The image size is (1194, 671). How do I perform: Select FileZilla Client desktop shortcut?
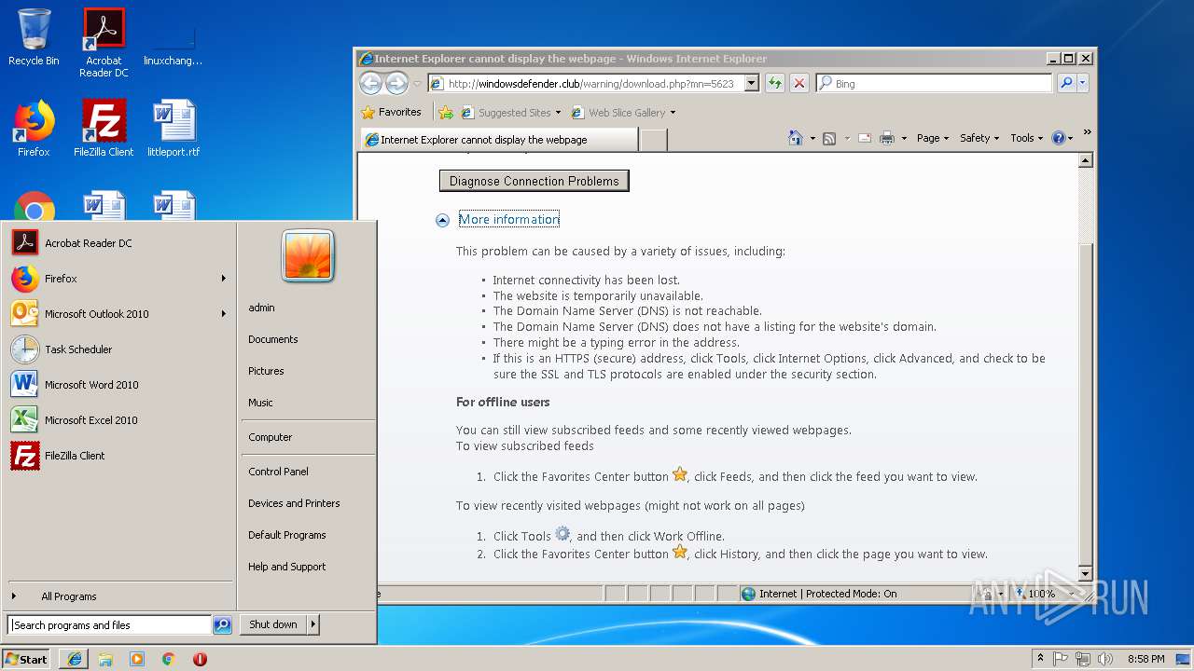(x=104, y=129)
